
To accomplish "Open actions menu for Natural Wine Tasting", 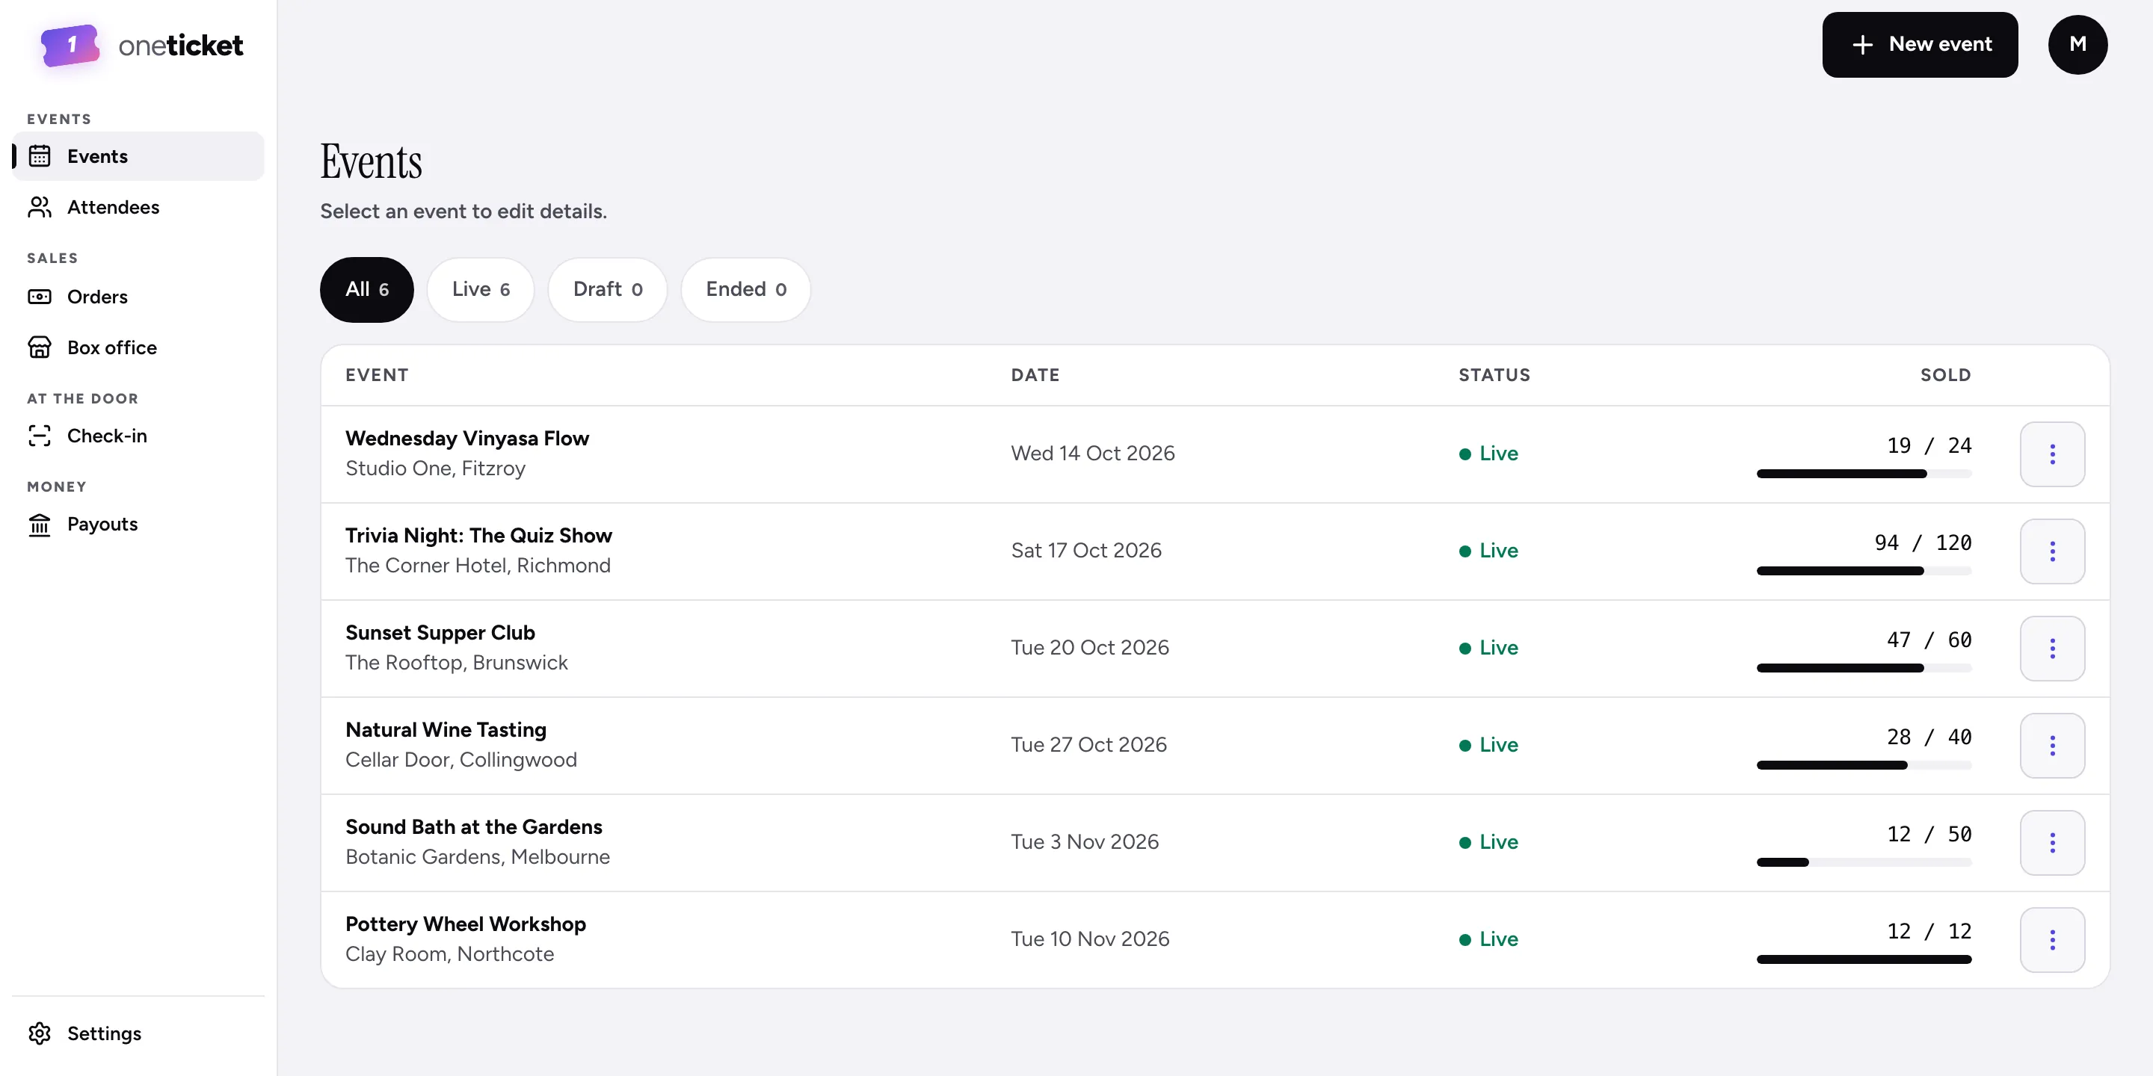I will 2052,745.
